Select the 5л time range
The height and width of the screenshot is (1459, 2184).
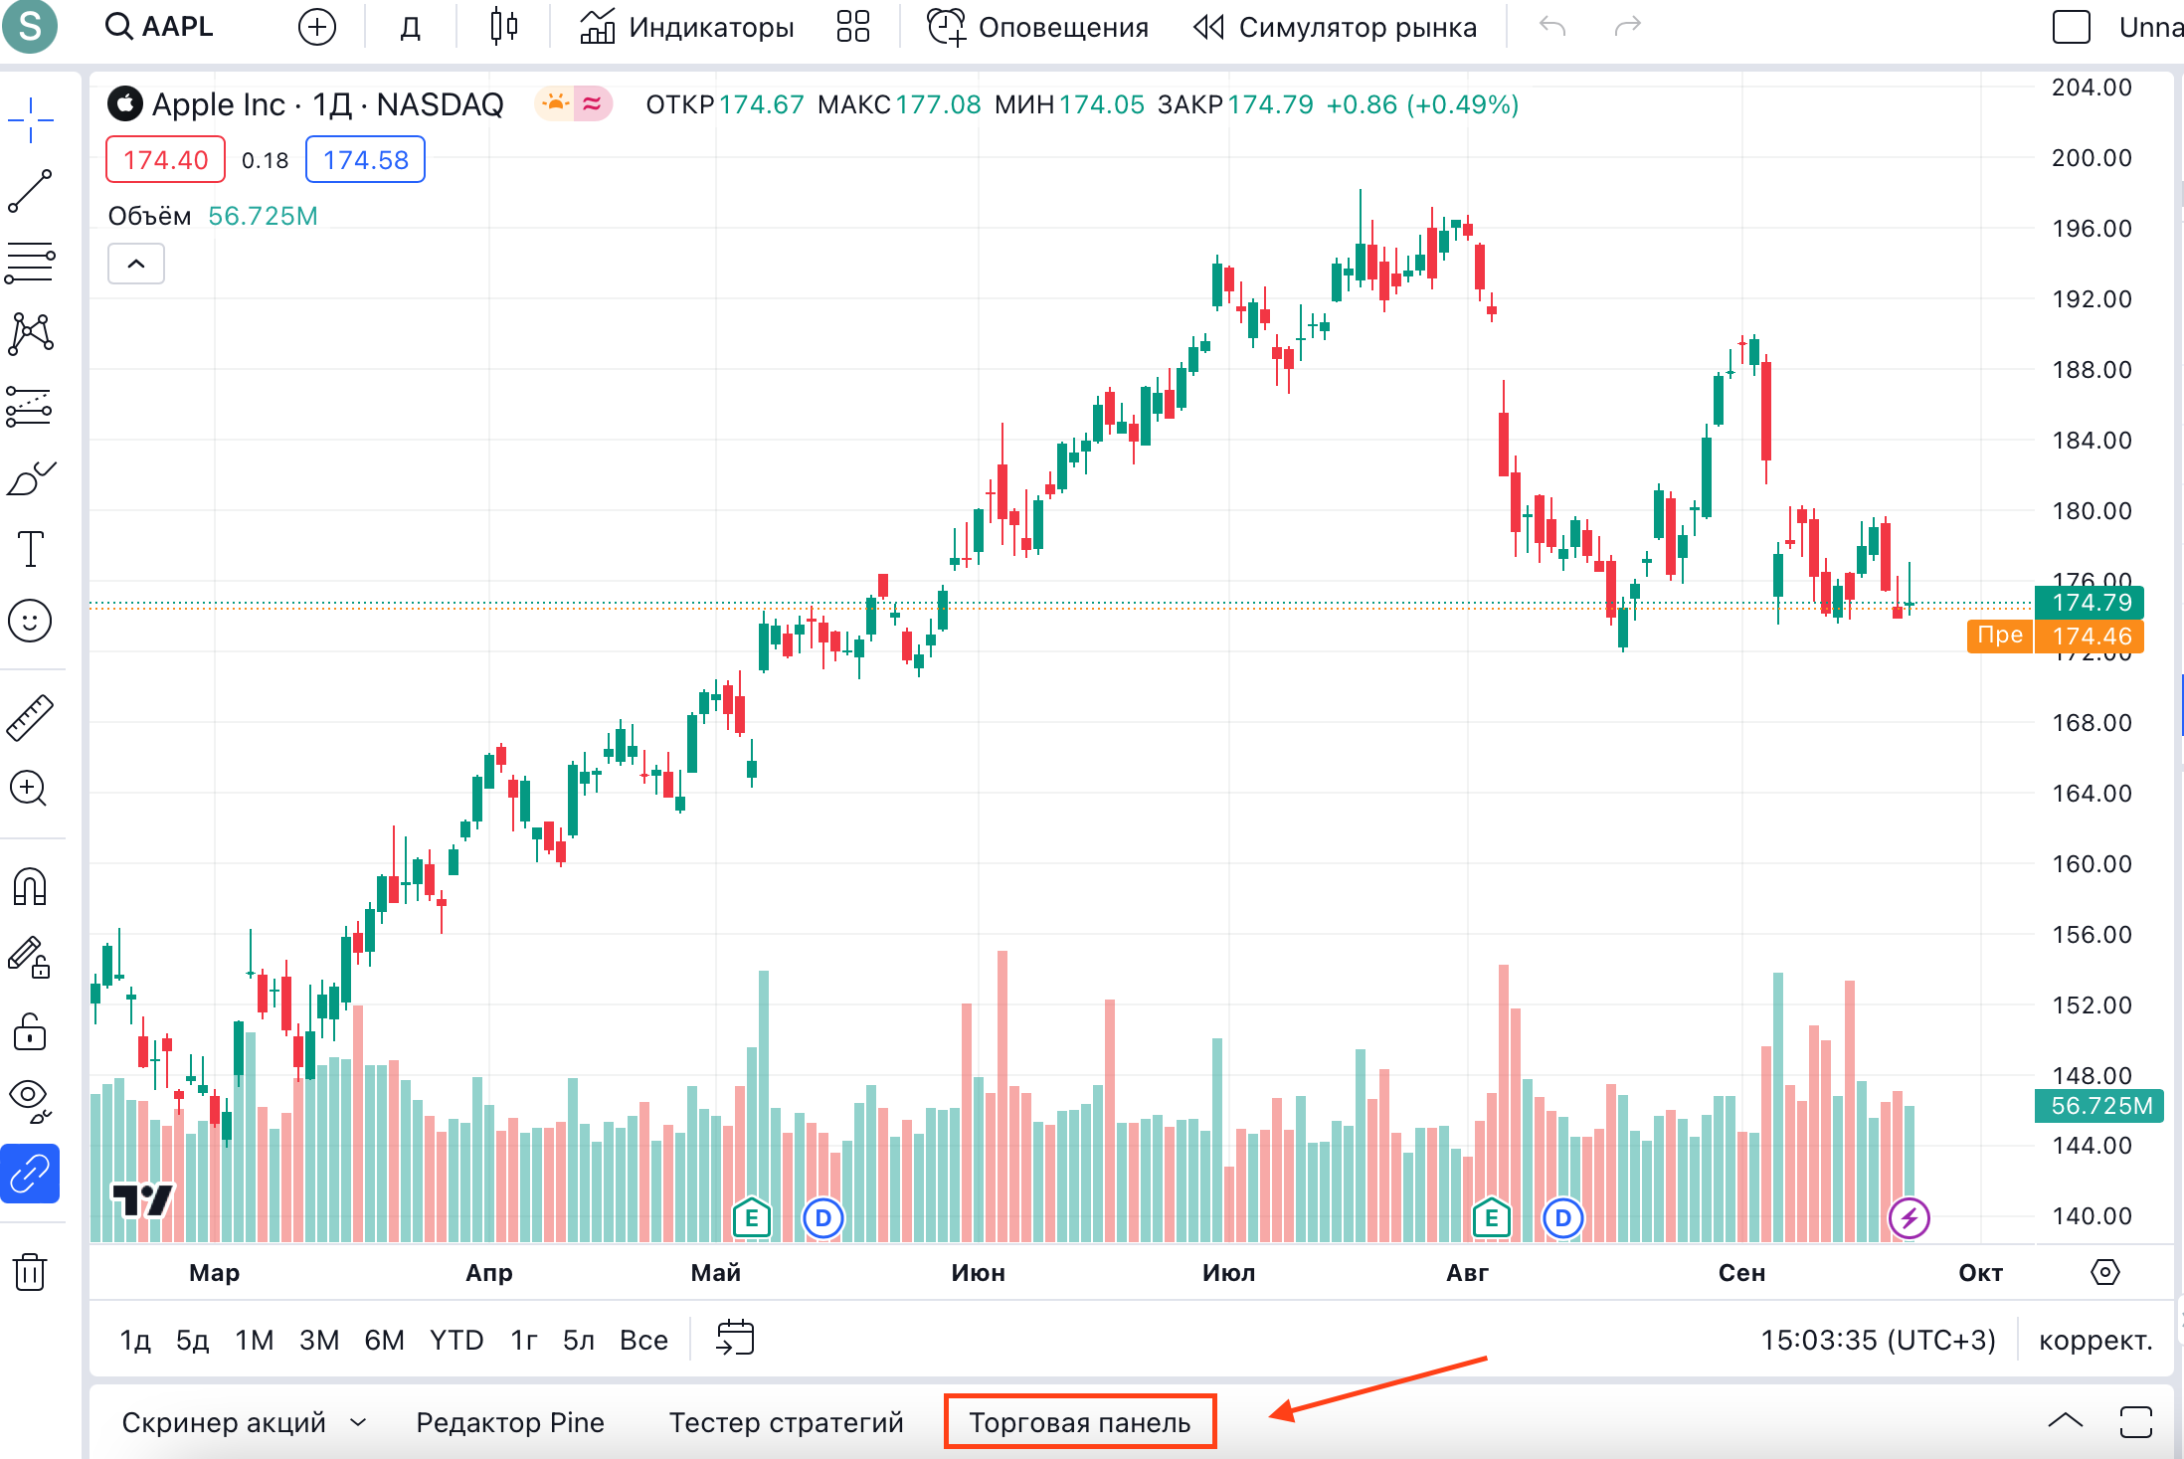click(x=579, y=1340)
